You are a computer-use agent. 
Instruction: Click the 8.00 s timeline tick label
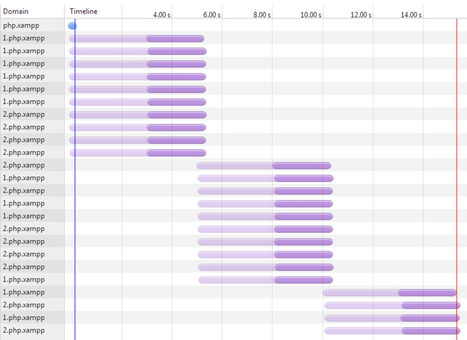[x=262, y=15]
